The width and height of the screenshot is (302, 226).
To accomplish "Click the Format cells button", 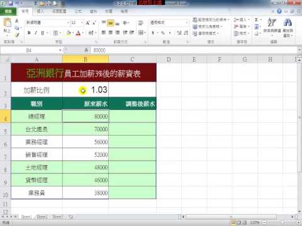I will (x=242, y=33).
